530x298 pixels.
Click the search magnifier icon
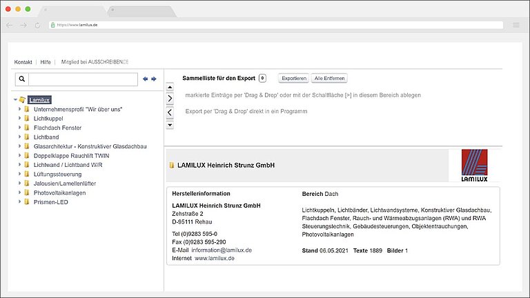point(22,79)
